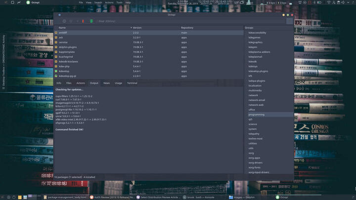The image size is (356, 200).
Task: Select the kdev-php package row
Action: (x=149, y=67)
